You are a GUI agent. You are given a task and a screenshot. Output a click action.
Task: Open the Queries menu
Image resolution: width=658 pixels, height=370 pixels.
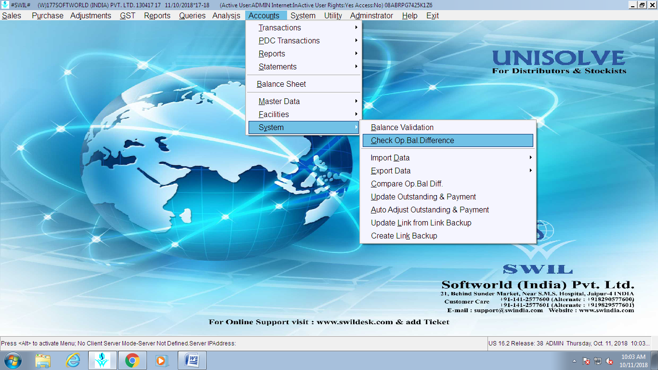(192, 15)
